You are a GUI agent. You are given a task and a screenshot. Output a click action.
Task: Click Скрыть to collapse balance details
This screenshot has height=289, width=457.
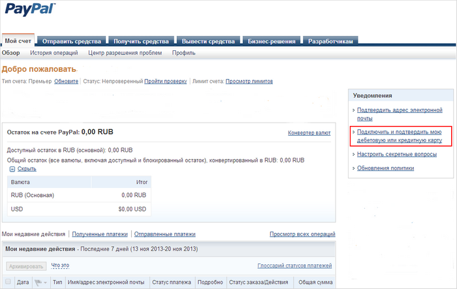pyautogui.click(x=27, y=169)
